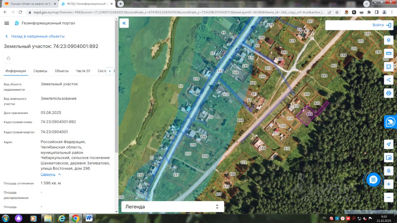Open the chat support bubble
397x223 pixels.
373,180
